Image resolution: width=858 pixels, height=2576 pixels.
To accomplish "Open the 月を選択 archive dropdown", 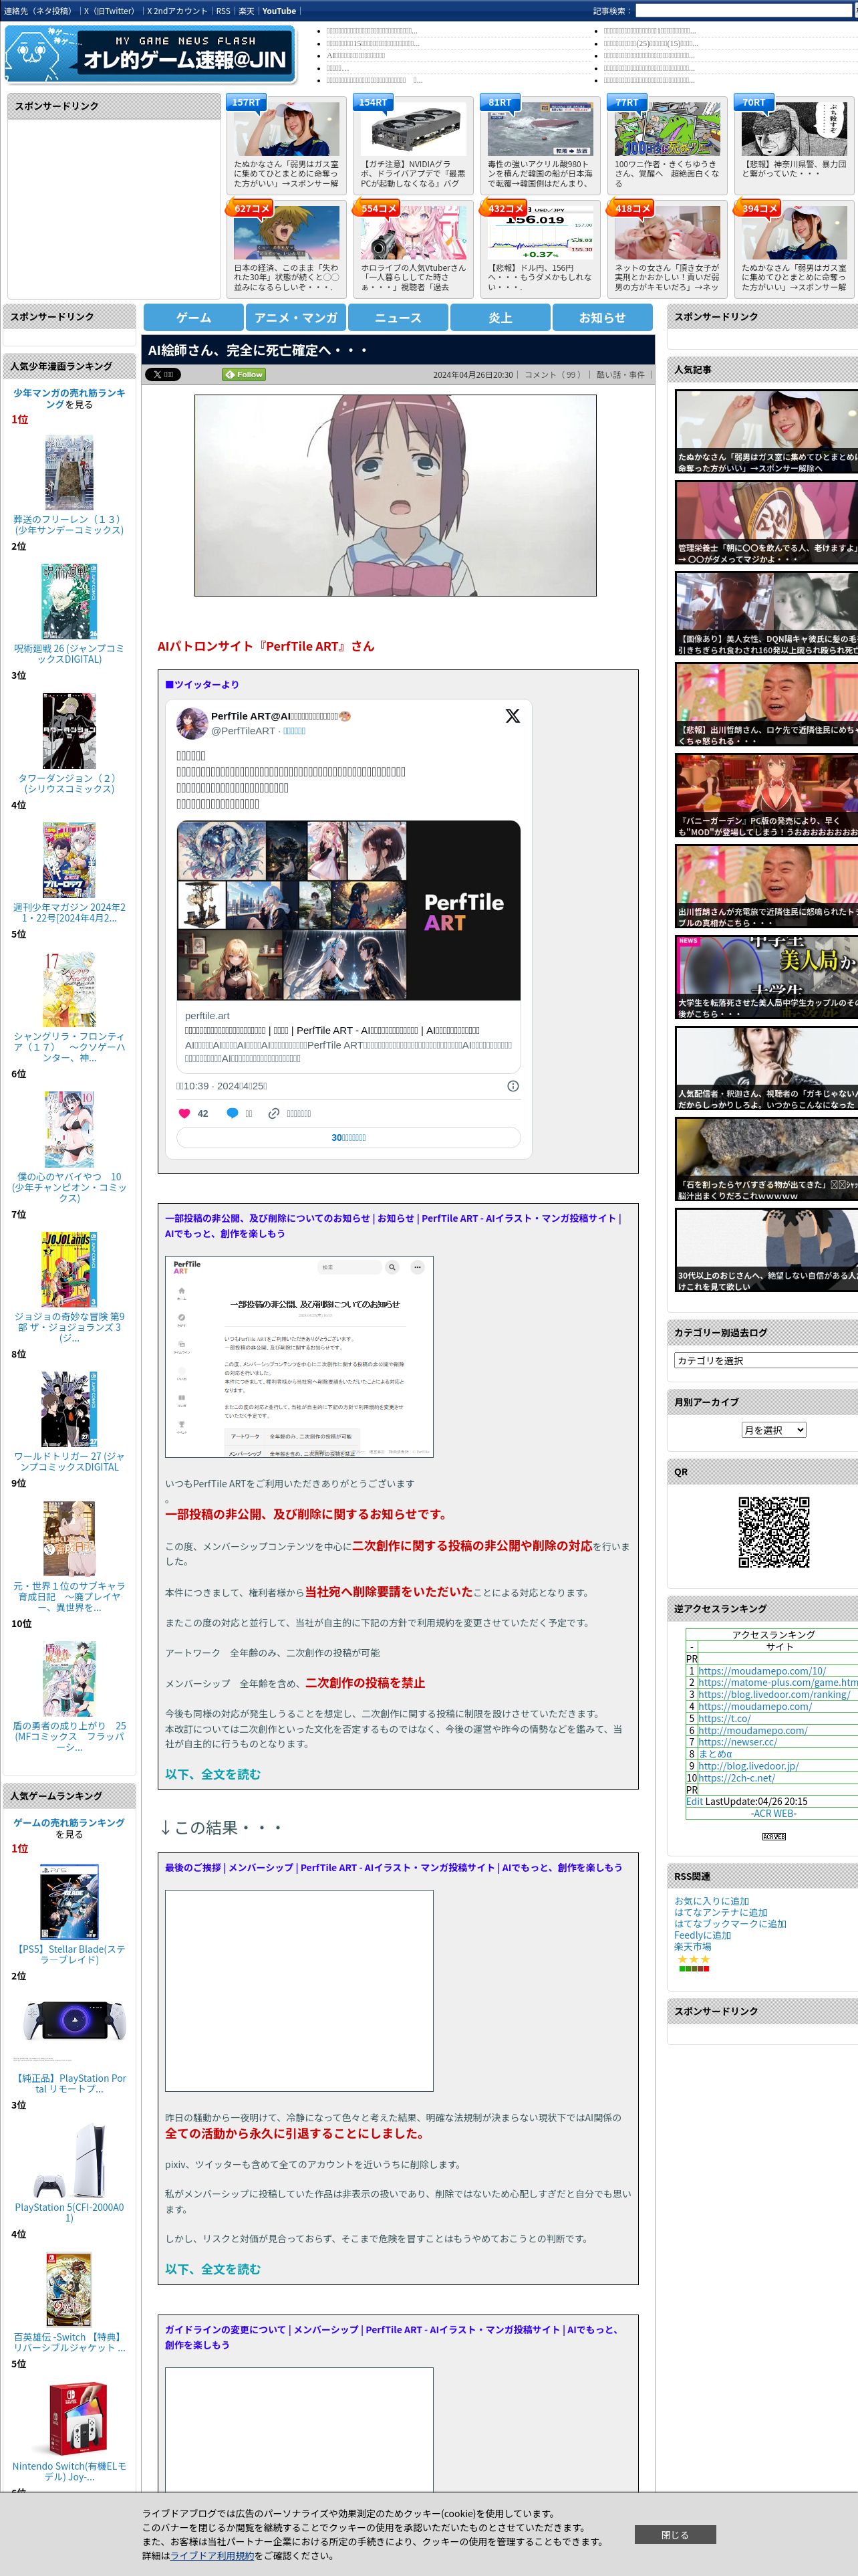I will 773,1430.
